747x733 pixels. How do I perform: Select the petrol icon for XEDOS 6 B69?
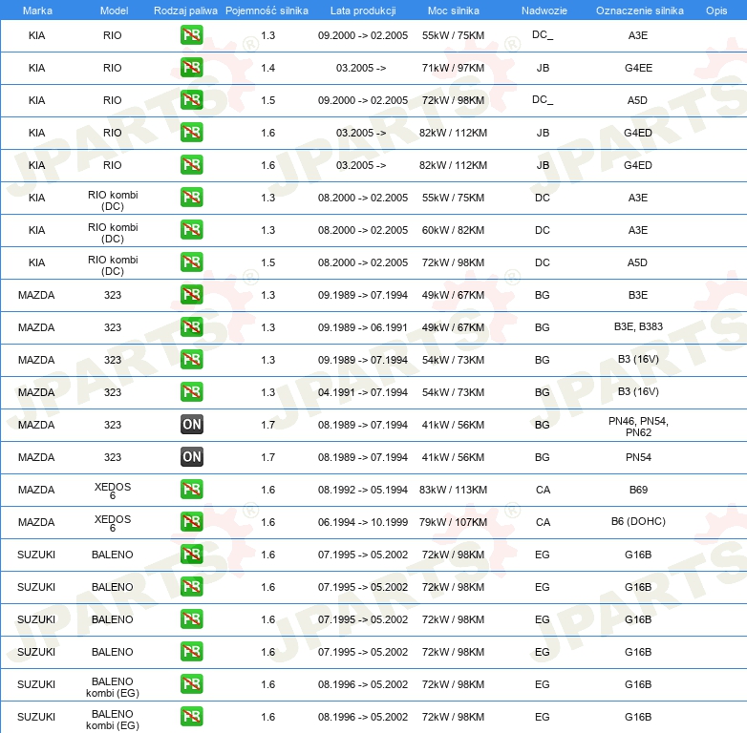[191, 490]
